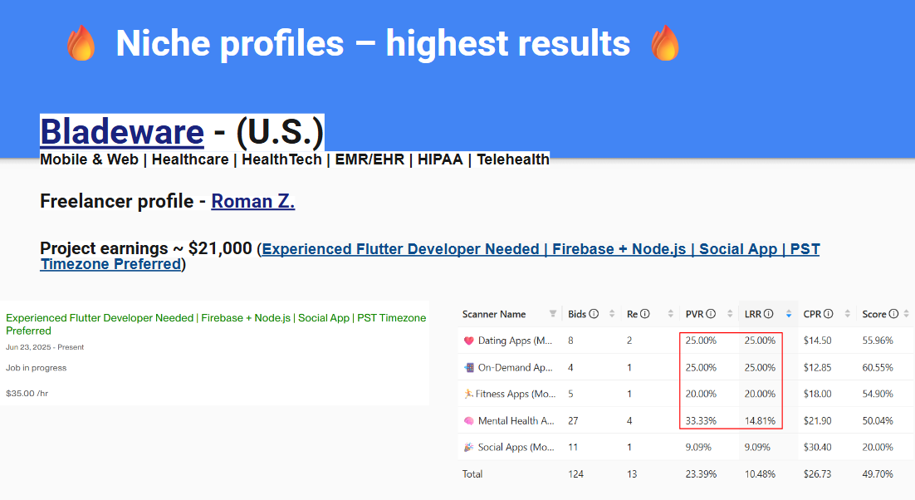Select the Dating Apps scanner row name
The height and width of the screenshot is (500, 915).
tap(515, 341)
